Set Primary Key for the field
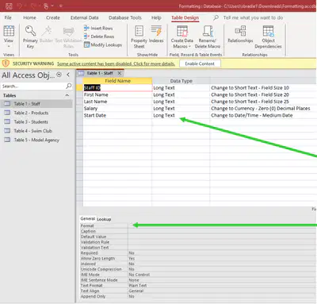317x304 pixels. (x=30, y=37)
